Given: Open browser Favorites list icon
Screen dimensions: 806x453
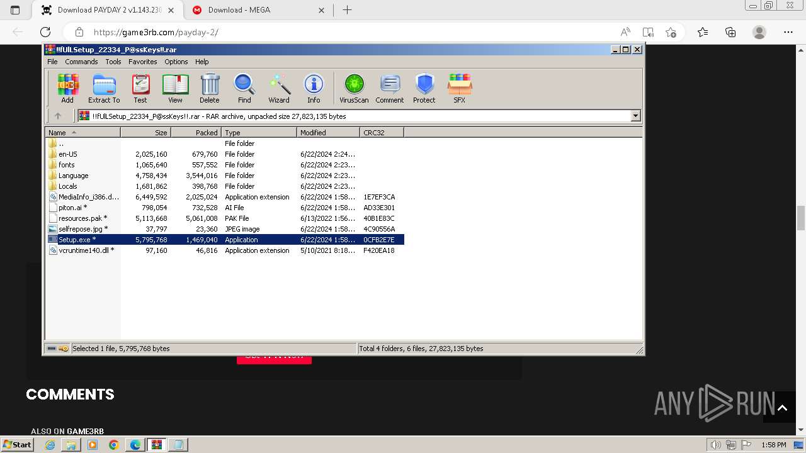Looking at the screenshot, I should [703, 32].
